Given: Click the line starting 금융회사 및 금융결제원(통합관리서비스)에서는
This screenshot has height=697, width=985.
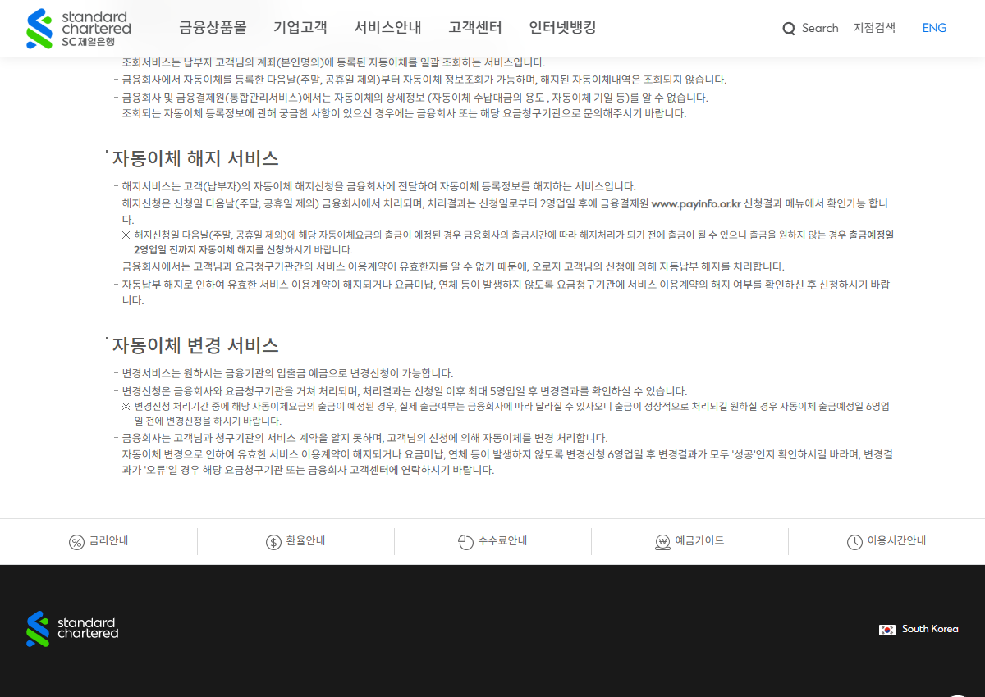Looking at the screenshot, I should [415, 98].
